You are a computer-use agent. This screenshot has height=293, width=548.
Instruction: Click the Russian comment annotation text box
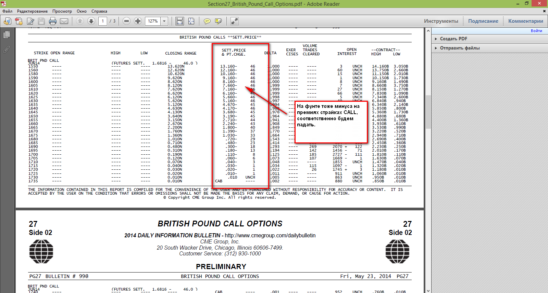pos(331,122)
